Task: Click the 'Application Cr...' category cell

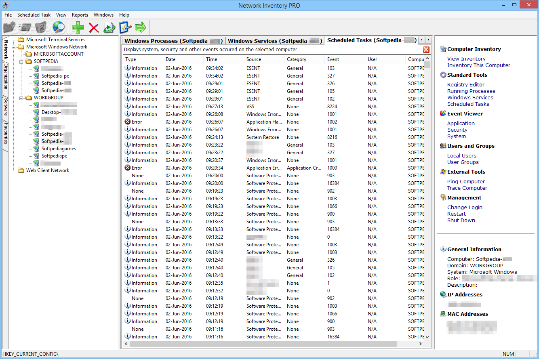Action: 304,168
